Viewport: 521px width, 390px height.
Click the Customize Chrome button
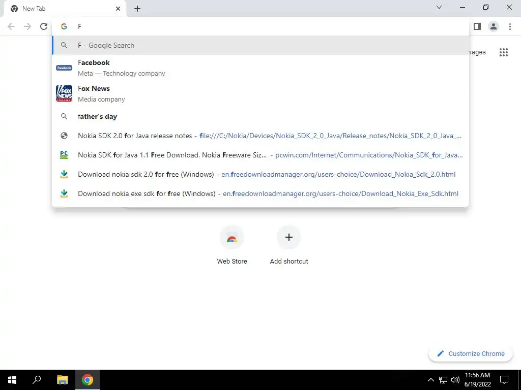(x=471, y=354)
